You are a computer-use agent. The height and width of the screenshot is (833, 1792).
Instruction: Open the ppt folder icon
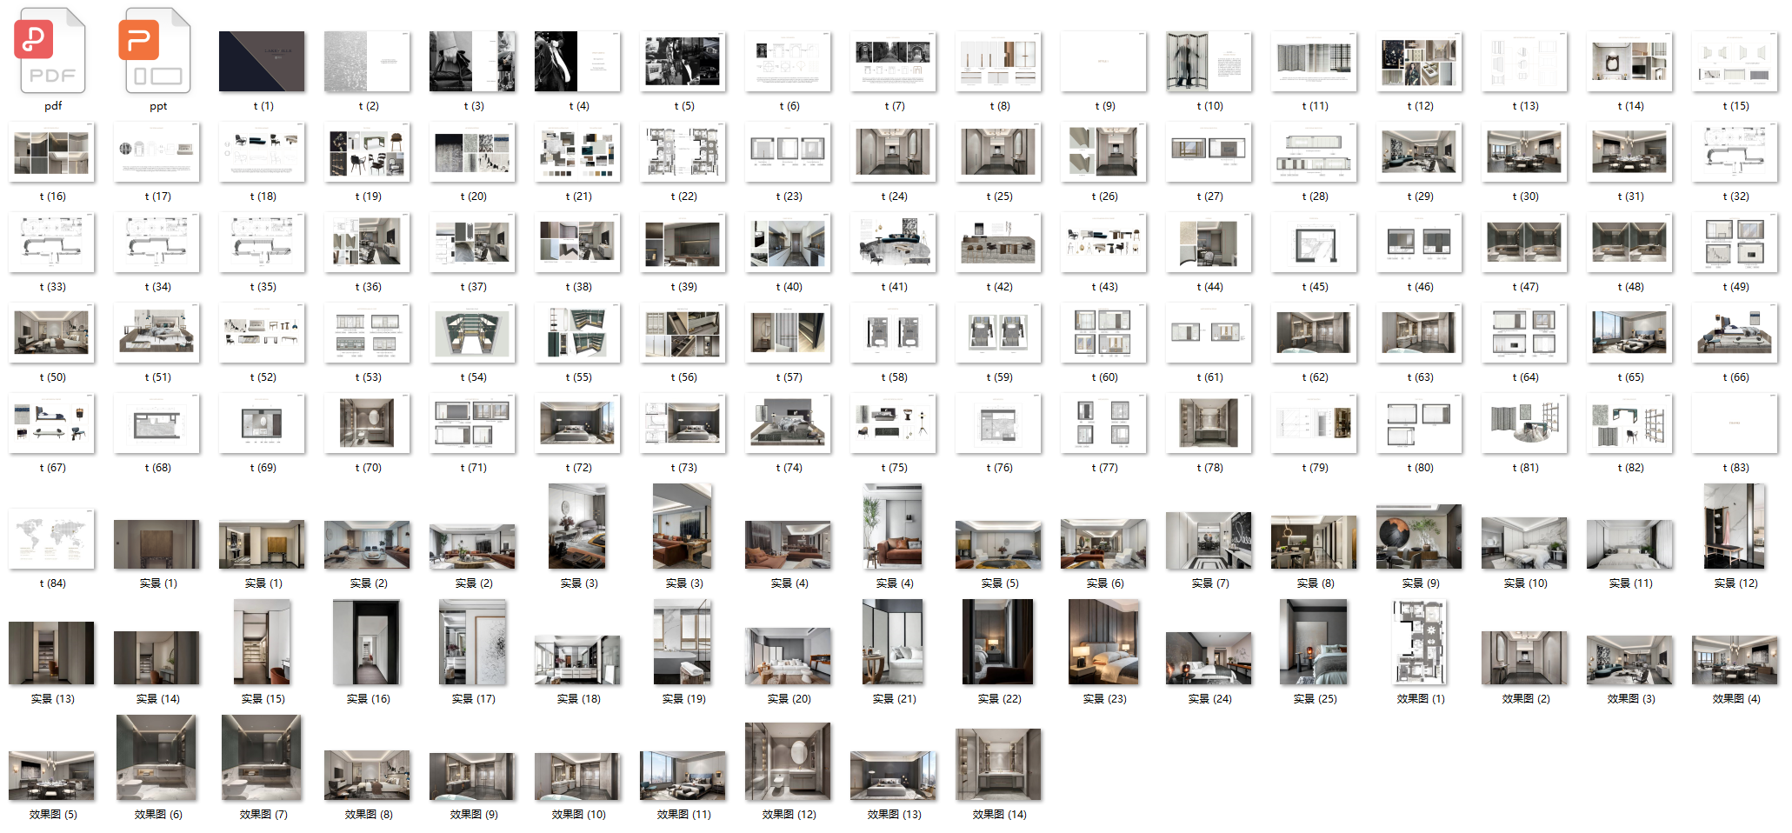(157, 52)
